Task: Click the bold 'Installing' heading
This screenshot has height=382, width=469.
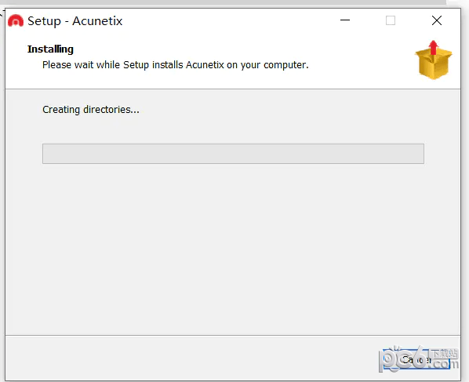Action: 50,49
